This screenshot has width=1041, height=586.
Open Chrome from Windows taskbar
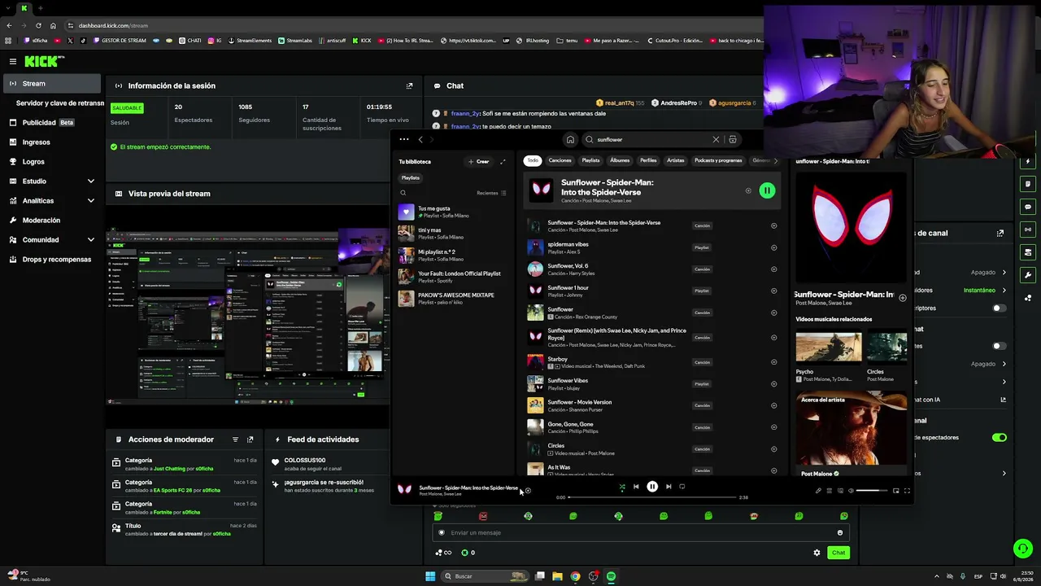point(575,576)
